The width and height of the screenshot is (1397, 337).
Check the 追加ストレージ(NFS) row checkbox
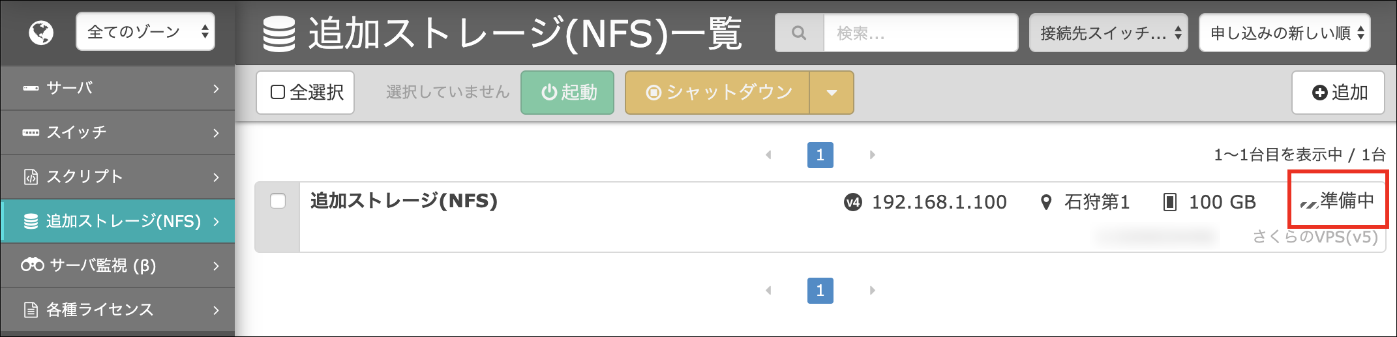point(278,201)
